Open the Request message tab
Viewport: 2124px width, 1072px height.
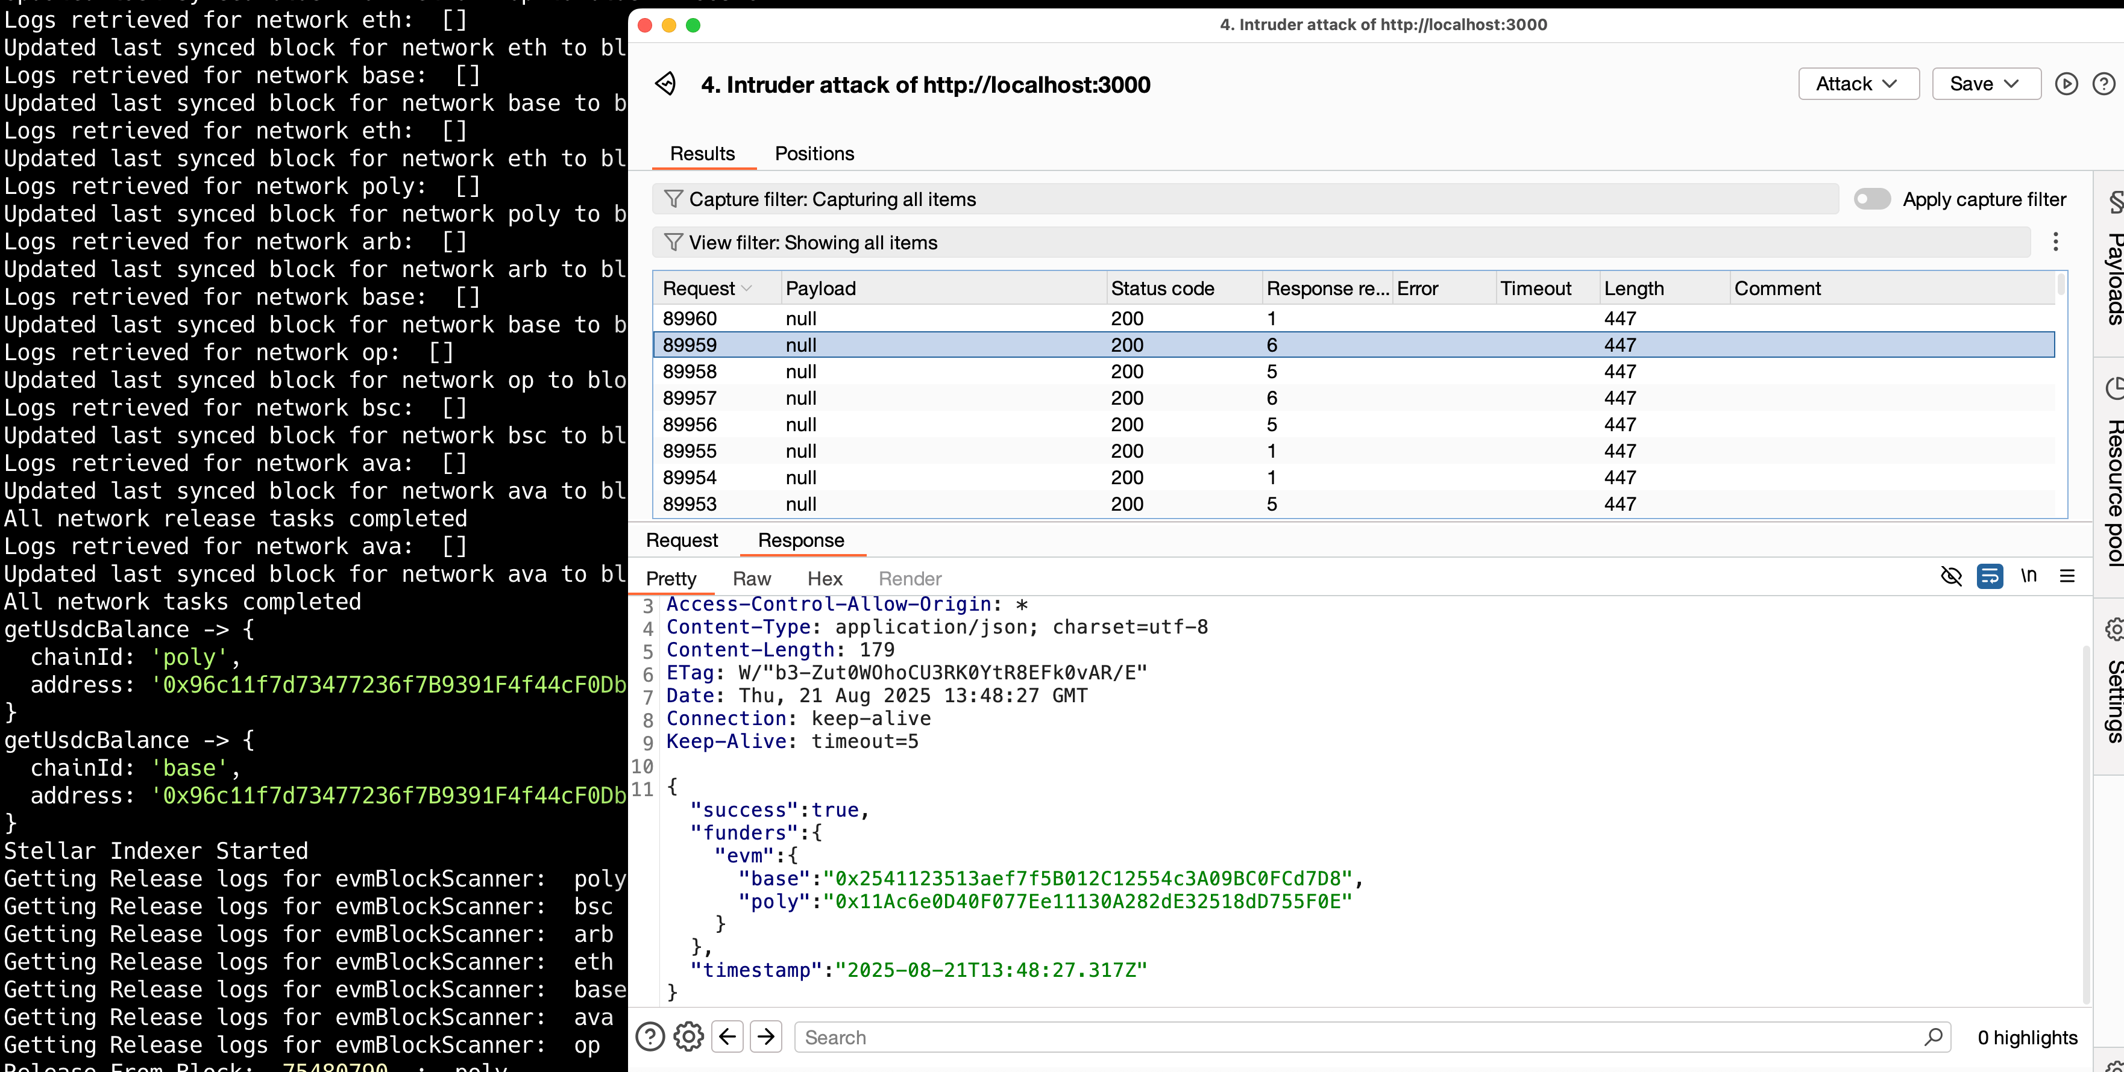(682, 541)
